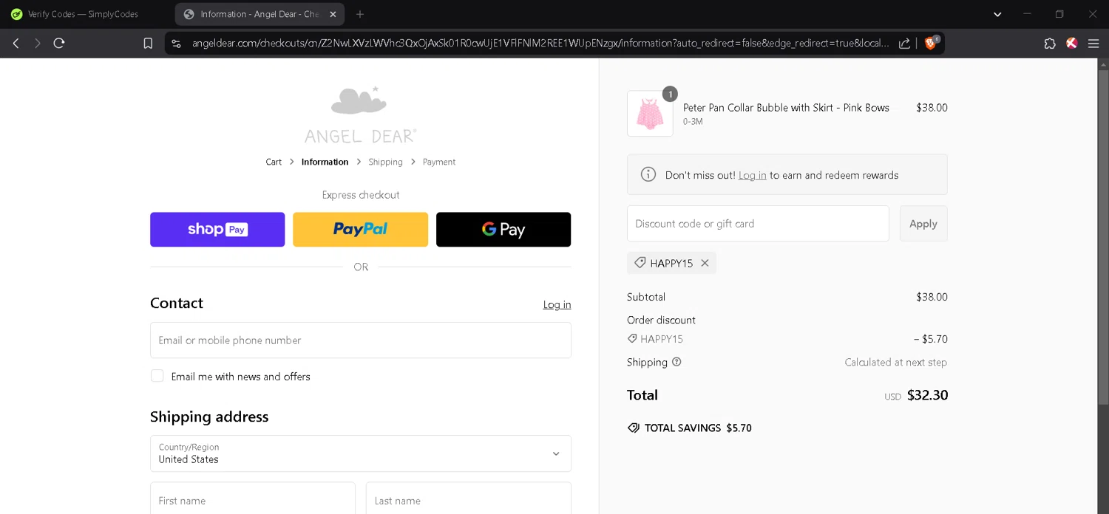Click info icon in rewards notice

(x=648, y=174)
